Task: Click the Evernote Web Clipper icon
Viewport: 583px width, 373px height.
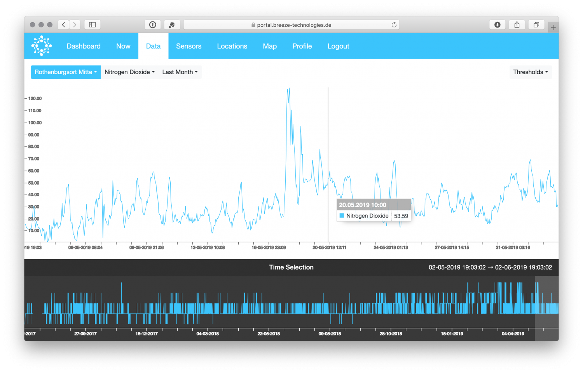Action: 172,24
